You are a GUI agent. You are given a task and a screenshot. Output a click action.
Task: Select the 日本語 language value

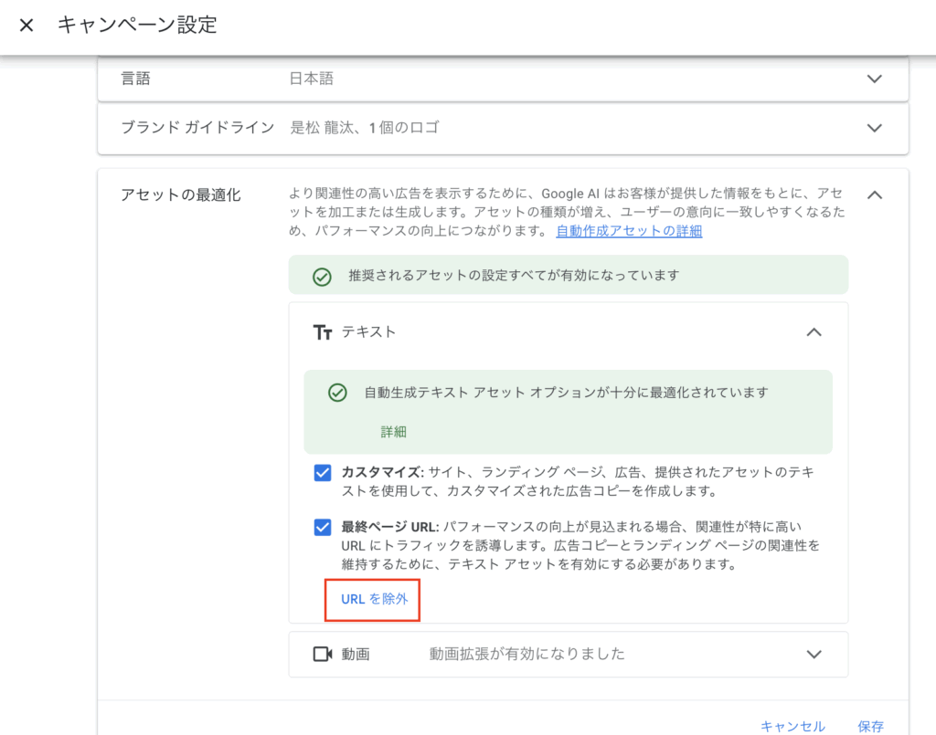[312, 79]
